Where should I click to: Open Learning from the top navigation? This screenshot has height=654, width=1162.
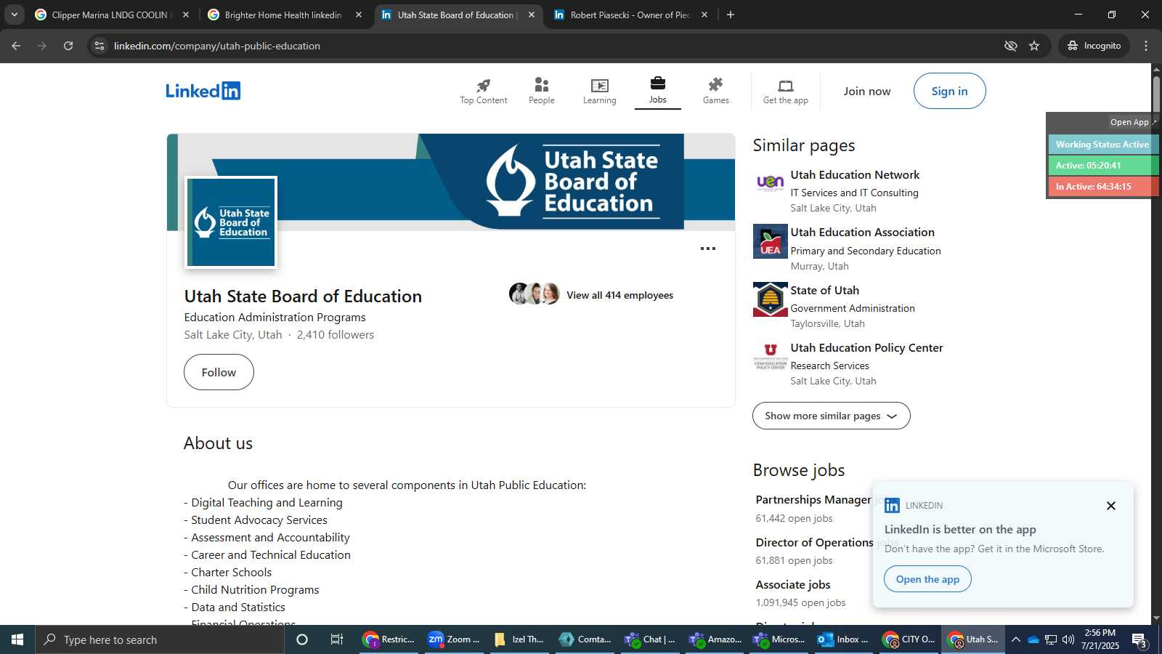click(x=599, y=92)
